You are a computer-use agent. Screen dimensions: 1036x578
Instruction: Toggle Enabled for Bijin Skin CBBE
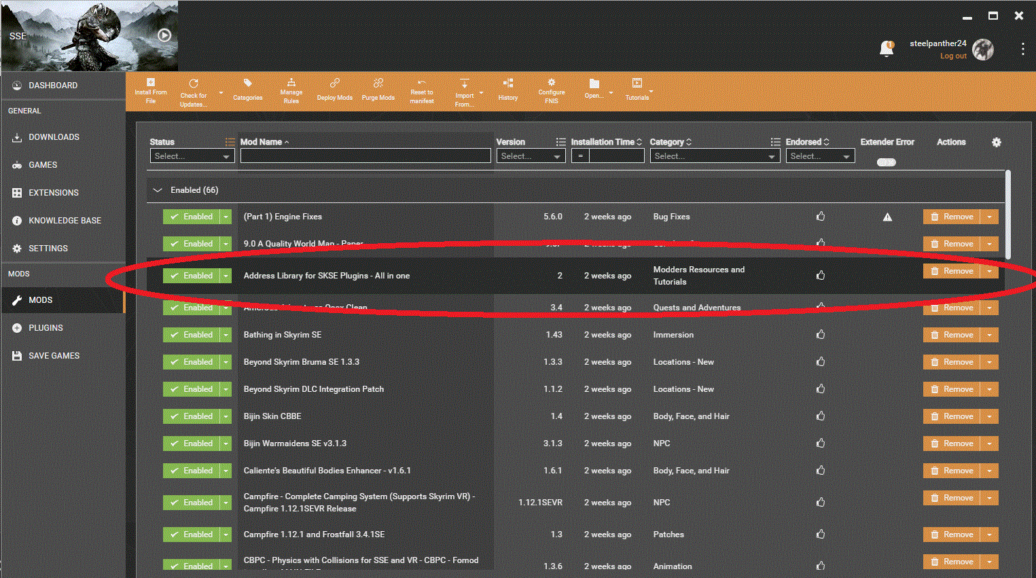point(191,416)
